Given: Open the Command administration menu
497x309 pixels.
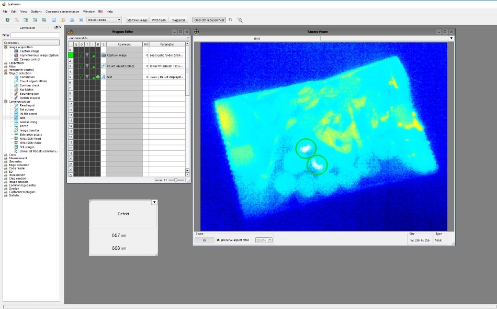Looking at the screenshot, I should click(62, 12).
